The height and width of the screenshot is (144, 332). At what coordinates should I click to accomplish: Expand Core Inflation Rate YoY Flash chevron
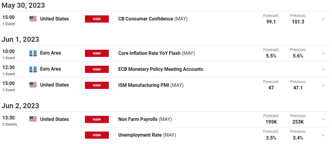(323, 53)
